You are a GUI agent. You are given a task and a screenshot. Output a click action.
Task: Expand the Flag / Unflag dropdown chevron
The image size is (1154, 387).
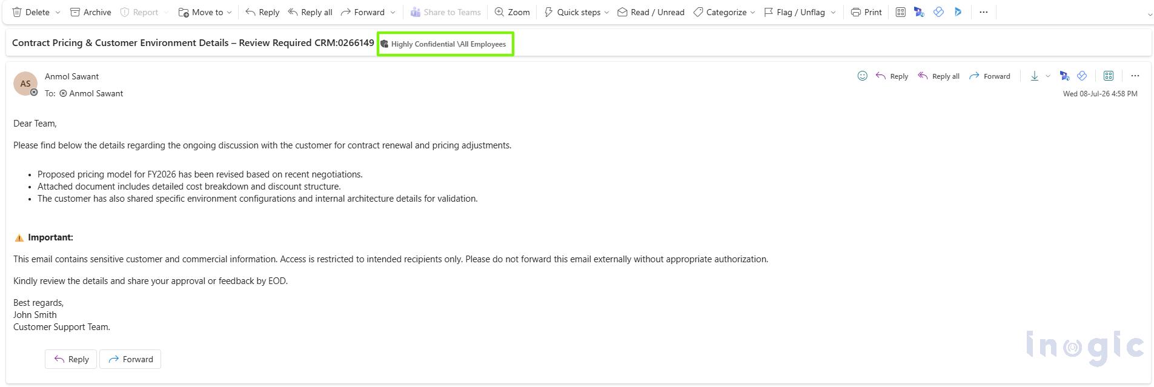(x=833, y=12)
